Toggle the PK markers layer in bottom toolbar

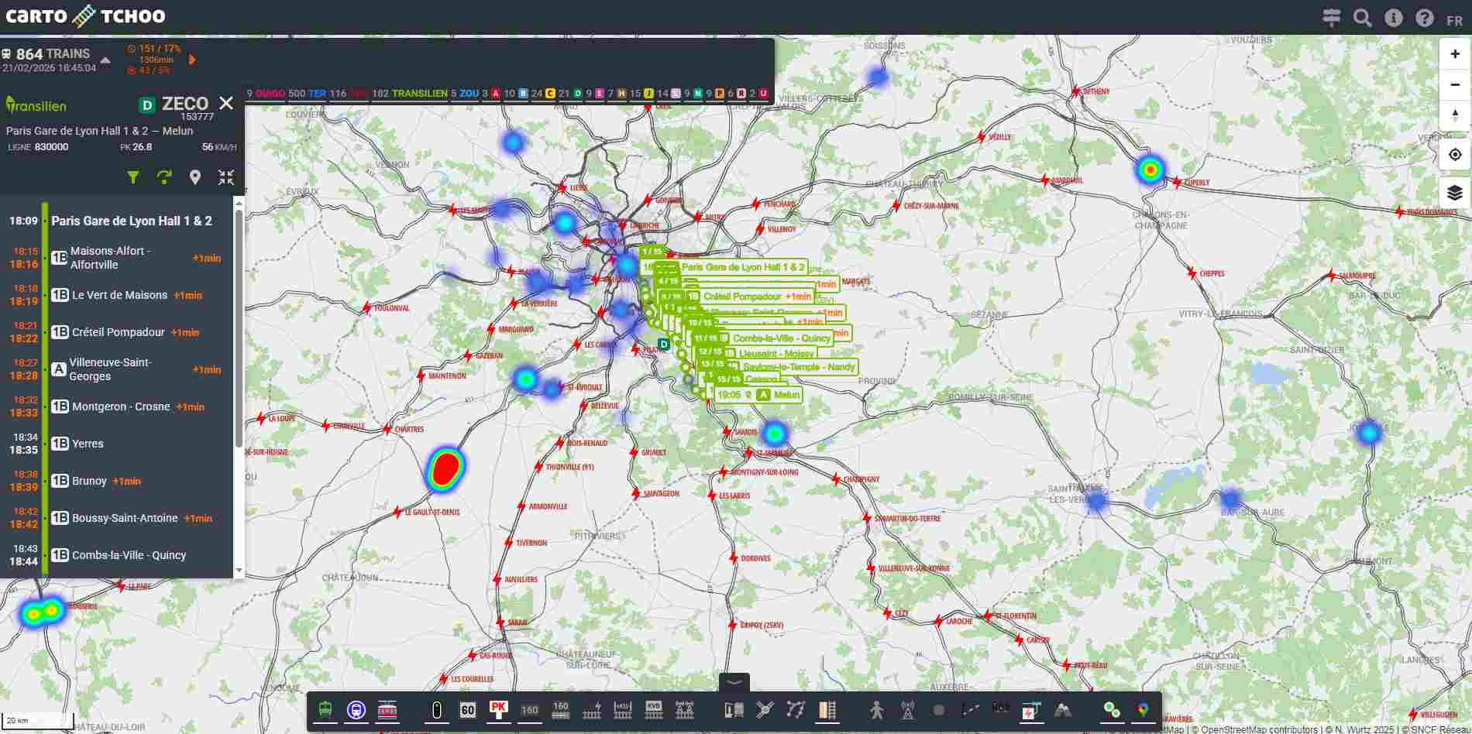point(498,709)
